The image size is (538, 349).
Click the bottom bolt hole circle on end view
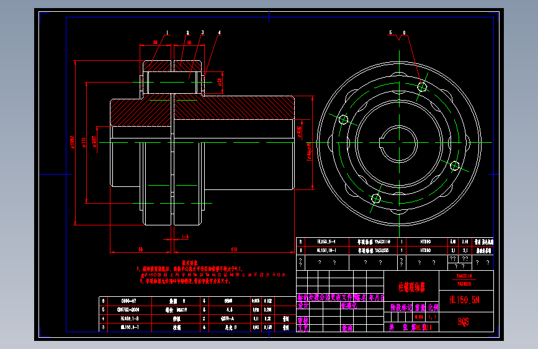pyautogui.click(x=376, y=199)
